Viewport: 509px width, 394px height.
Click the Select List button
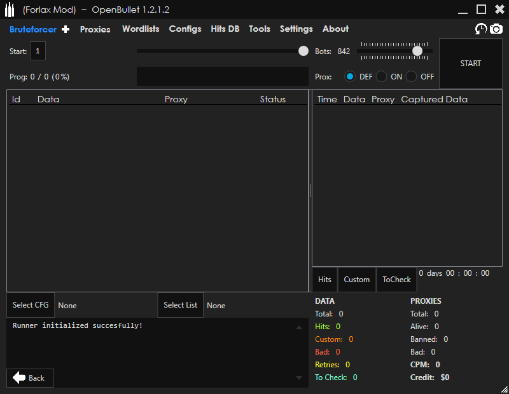[181, 305]
